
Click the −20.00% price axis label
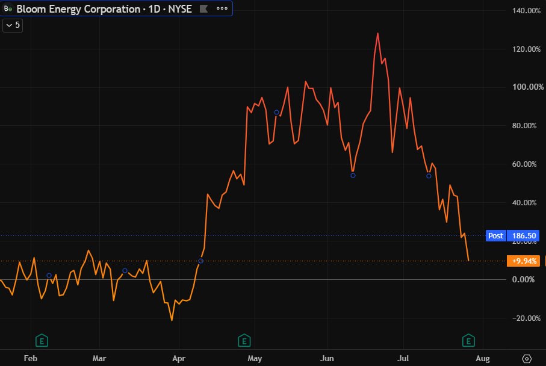click(526, 318)
